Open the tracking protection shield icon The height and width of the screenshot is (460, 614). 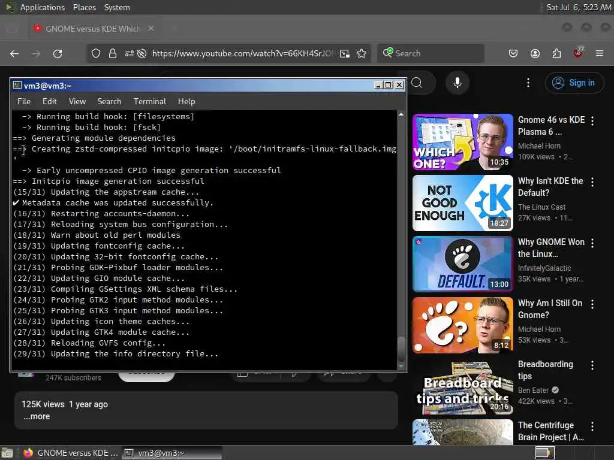pyautogui.click(x=96, y=53)
